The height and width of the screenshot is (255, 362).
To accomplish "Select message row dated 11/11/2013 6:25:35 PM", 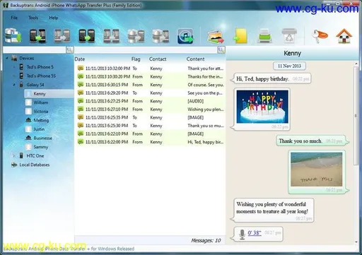I will [150, 117].
